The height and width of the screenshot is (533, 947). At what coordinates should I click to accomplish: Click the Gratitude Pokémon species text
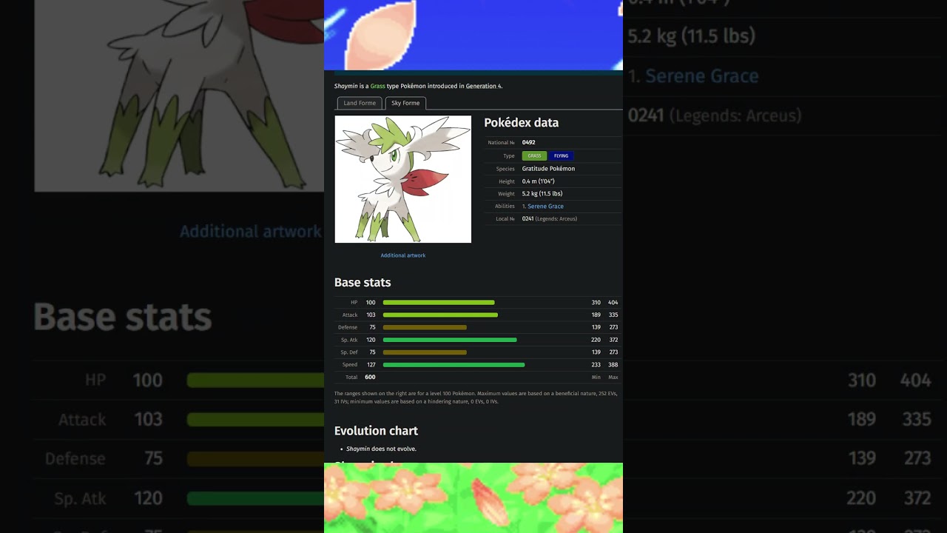pos(548,169)
